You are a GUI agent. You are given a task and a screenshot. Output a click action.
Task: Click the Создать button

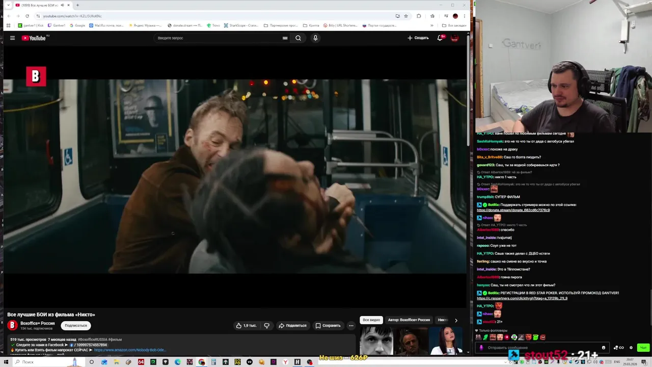point(418,38)
